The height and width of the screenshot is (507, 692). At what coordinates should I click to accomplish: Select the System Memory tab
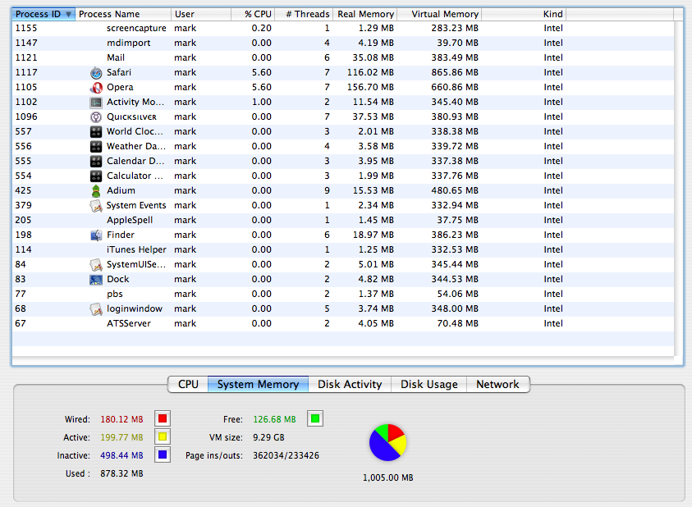[x=259, y=384]
